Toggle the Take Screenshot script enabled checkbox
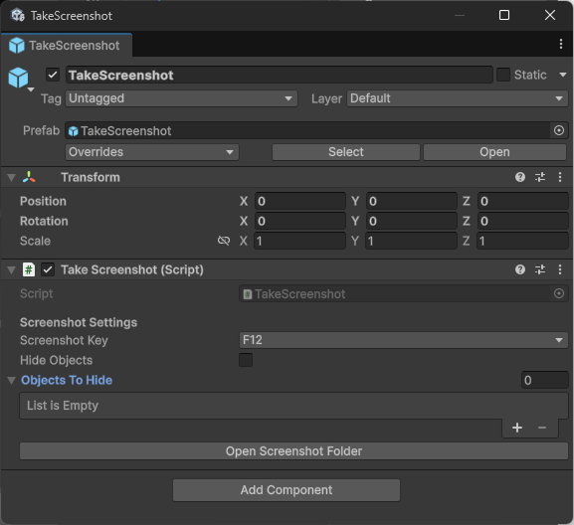574x525 pixels. 48,270
